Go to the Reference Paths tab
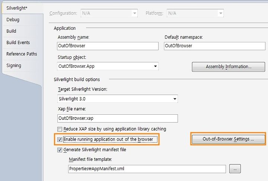Screen dimensions: 268x181 [22, 54]
